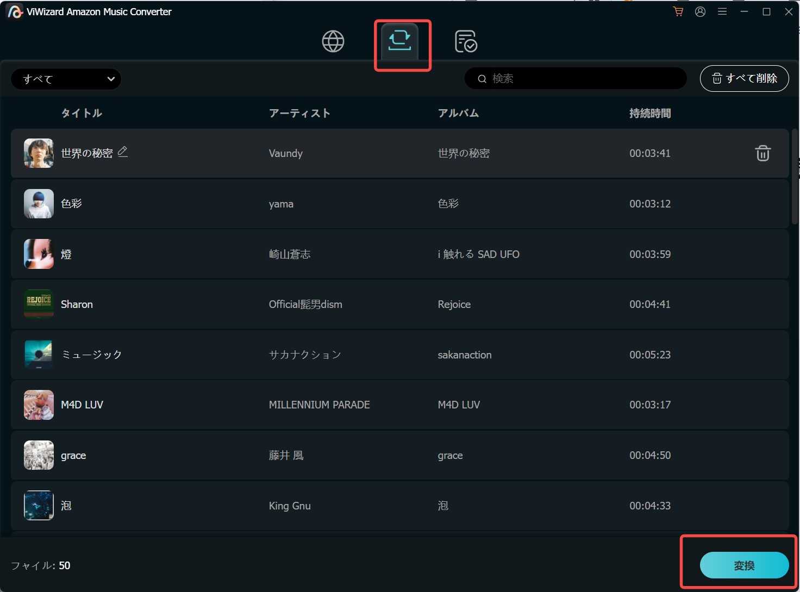Select the 世界の秘密 song title
The height and width of the screenshot is (592, 800).
click(87, 153)
